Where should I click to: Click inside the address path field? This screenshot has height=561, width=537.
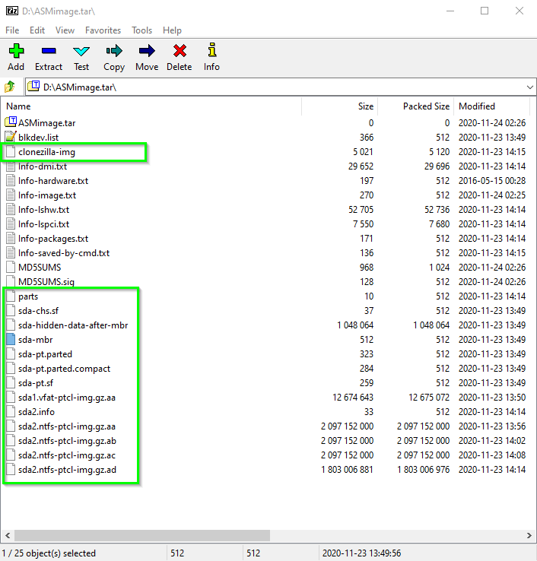(275, 87)
